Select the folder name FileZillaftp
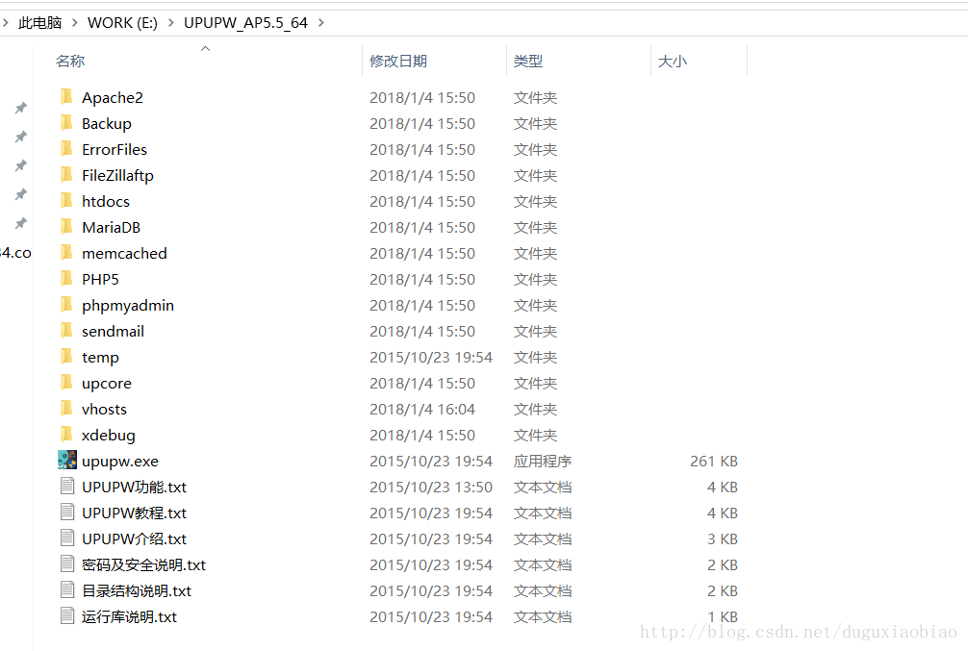 (x=117, y=176)
